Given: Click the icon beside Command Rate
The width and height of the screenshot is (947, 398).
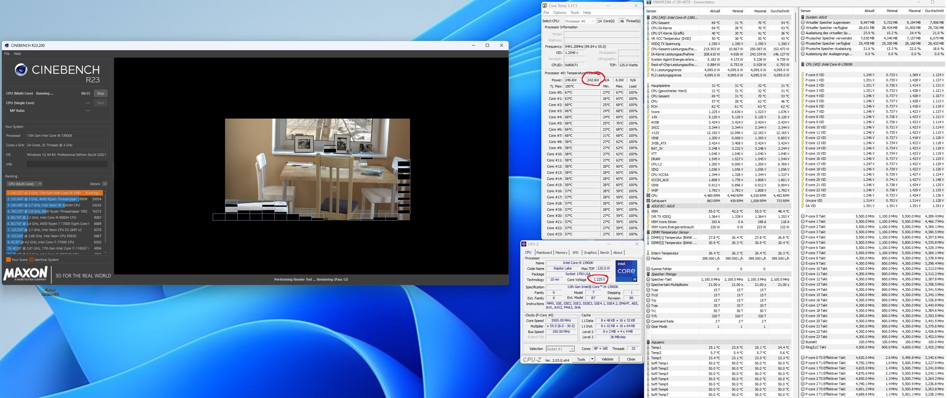Looking at the screenshot, I should [x=648, y=321].
